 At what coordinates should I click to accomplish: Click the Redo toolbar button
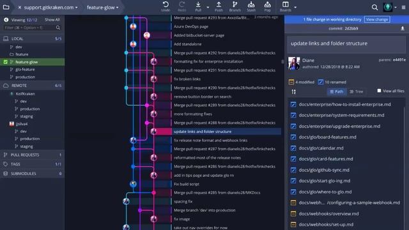coord(181,6)
